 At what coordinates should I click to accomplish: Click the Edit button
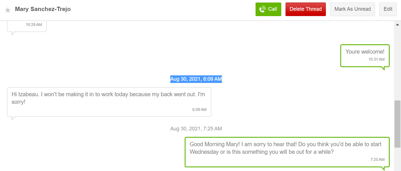click(x=388, y=9)
